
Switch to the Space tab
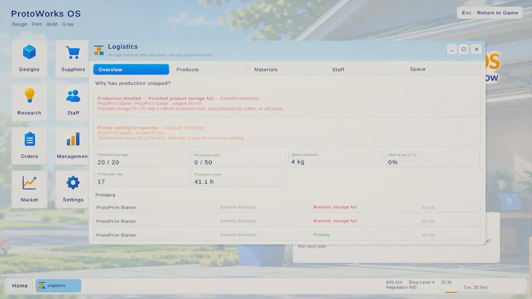(x=443, y=69)
